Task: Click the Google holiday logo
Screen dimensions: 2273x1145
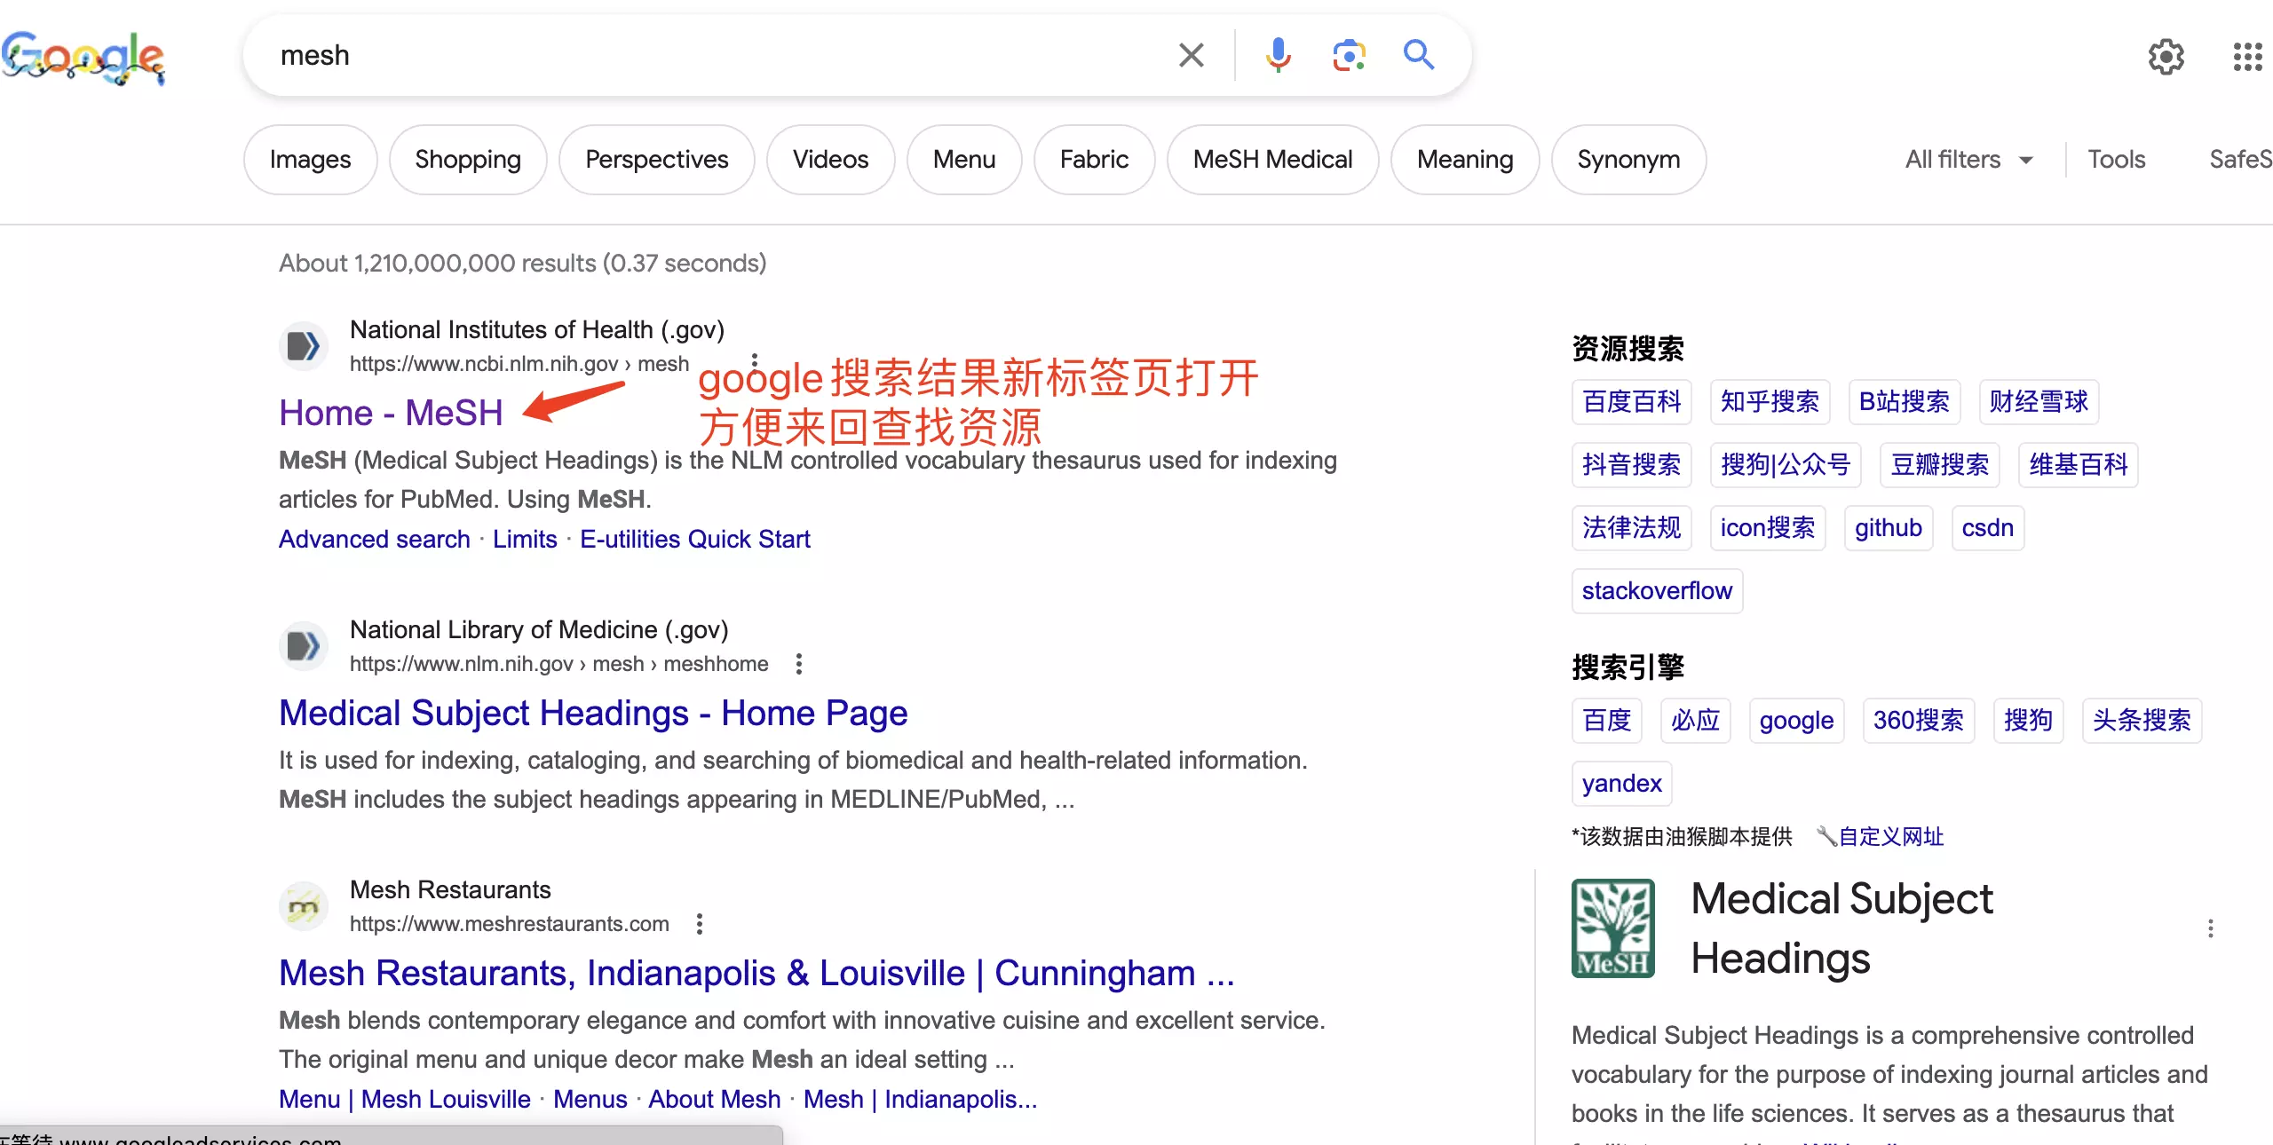Action: coord(83,57)
